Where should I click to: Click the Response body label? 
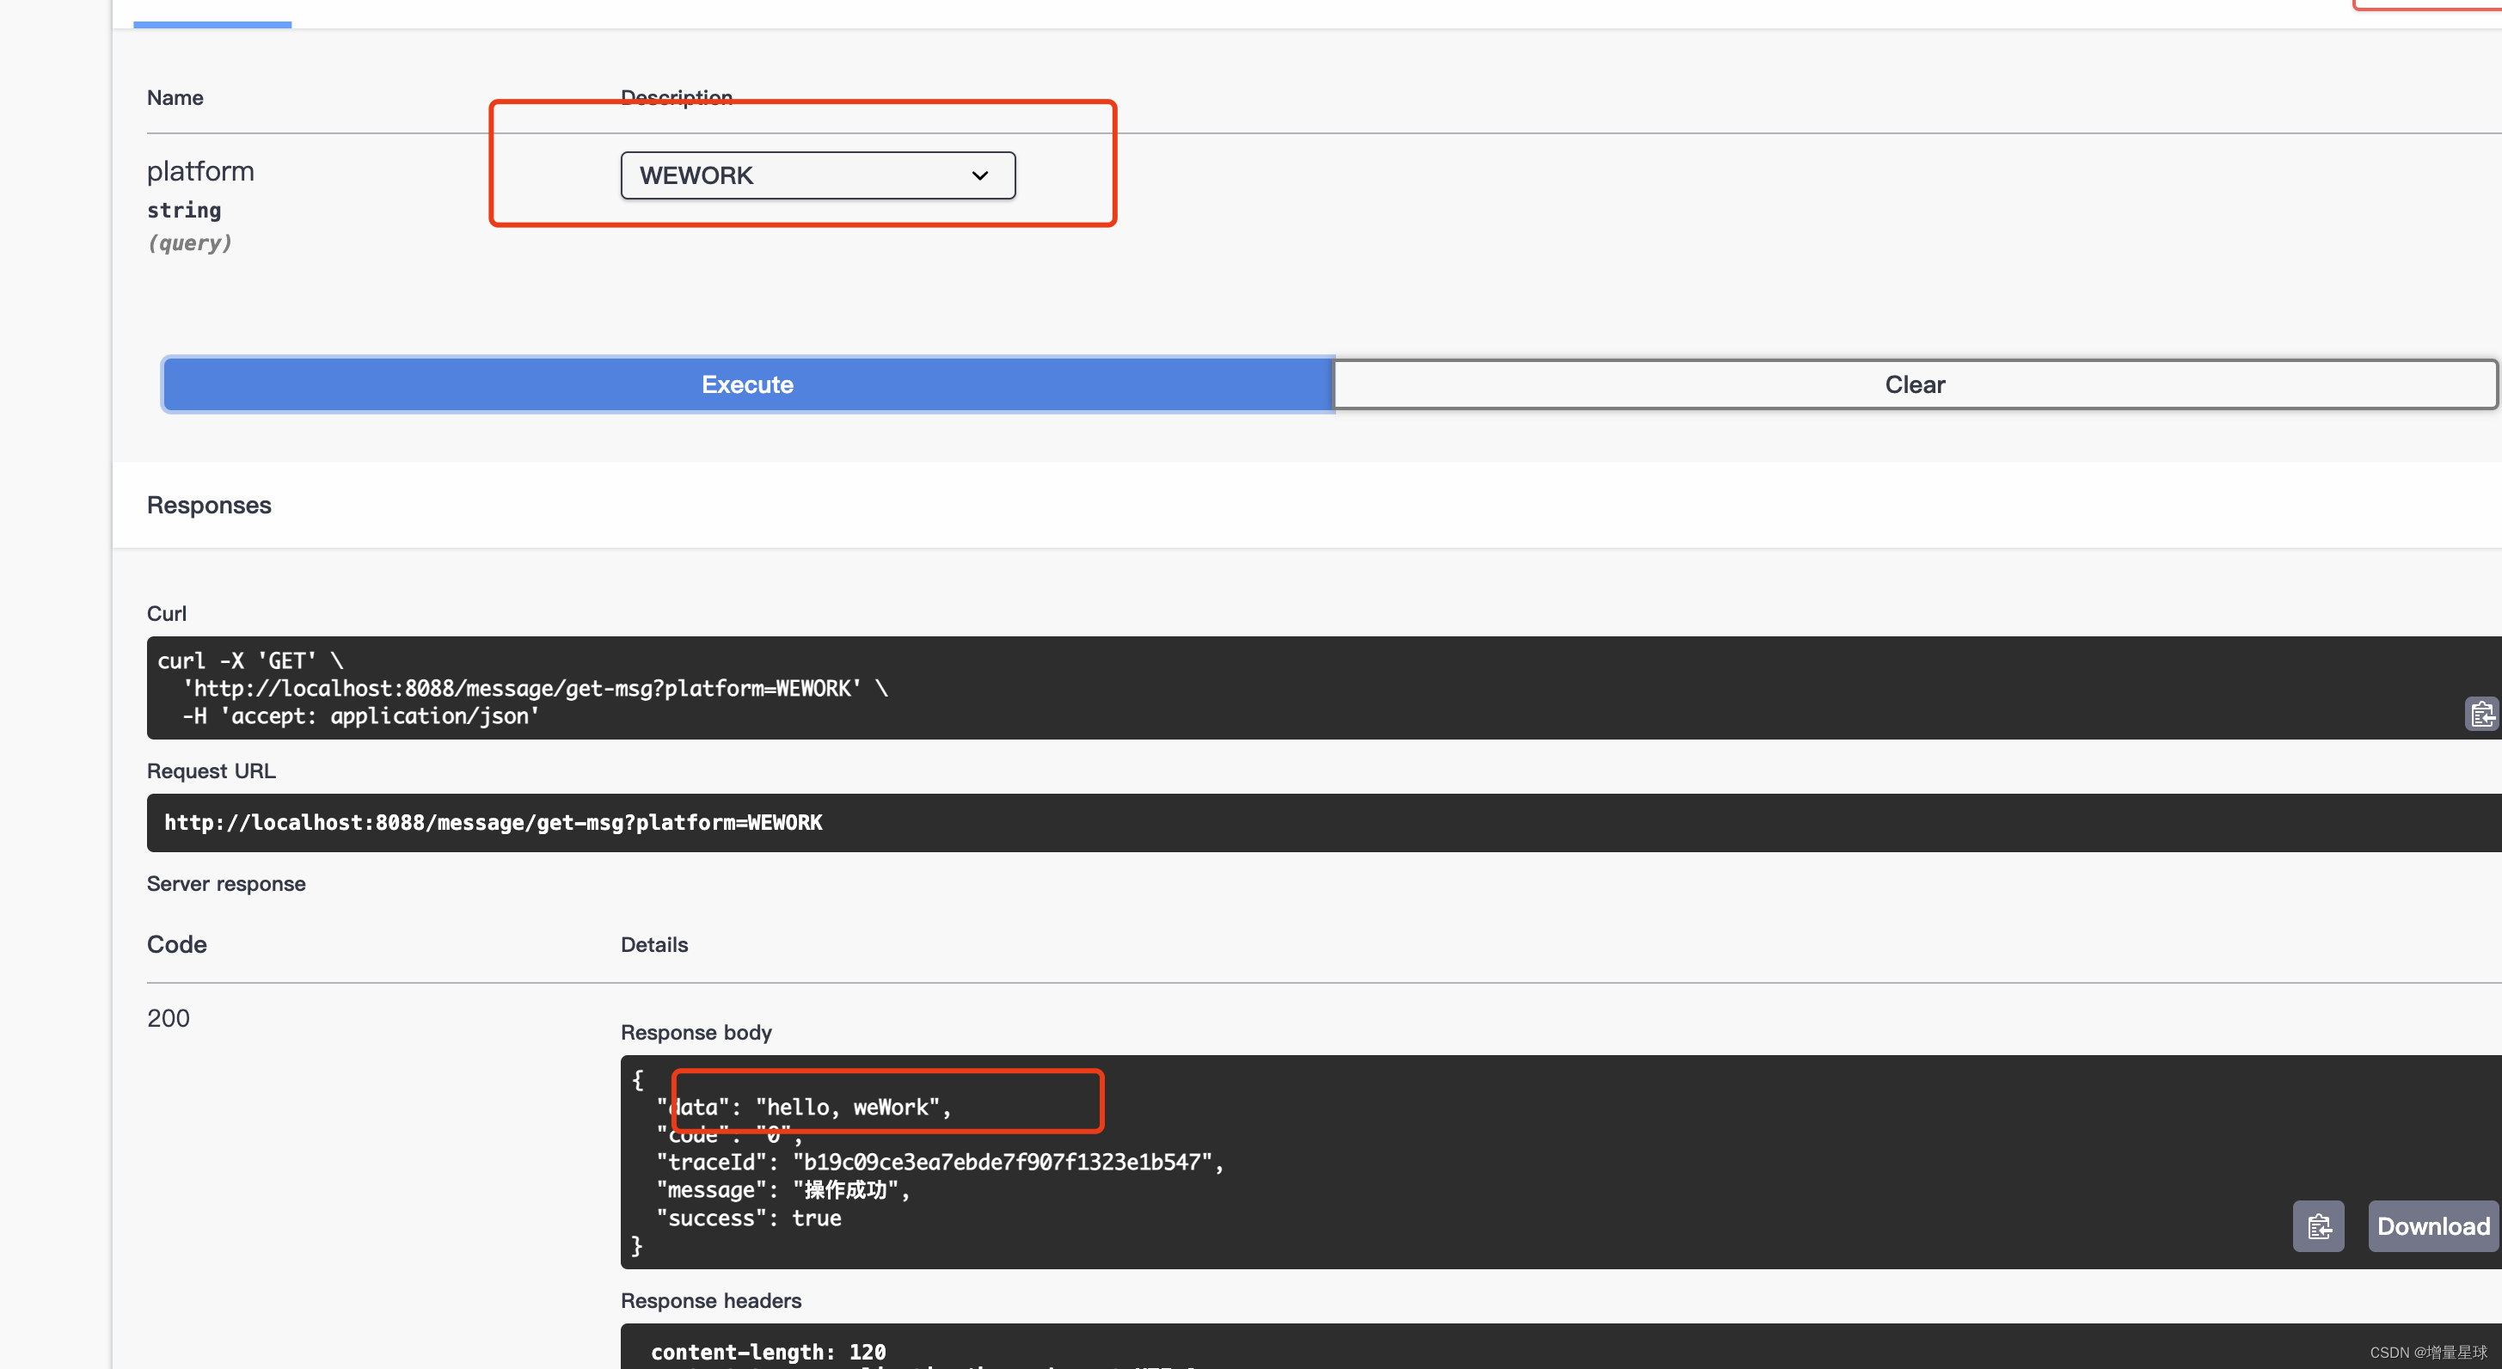[696, 1033]
